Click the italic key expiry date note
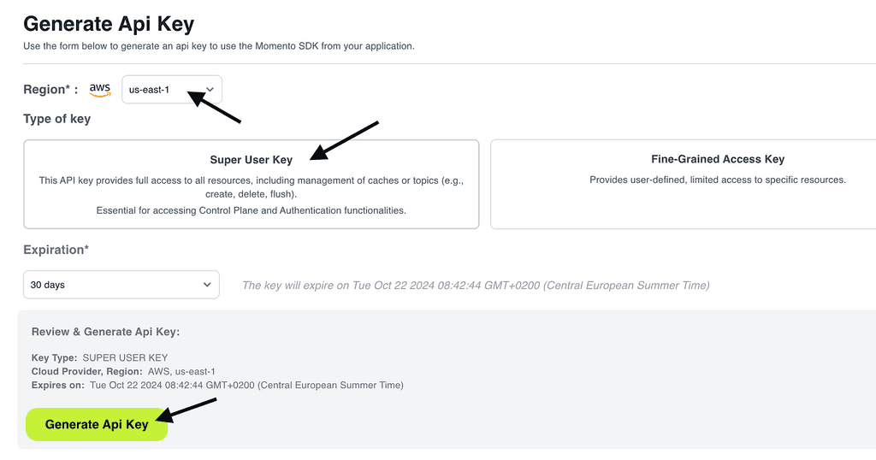This screenshot has width=876, height=460. pyautogui.click(x=476, y=286)
